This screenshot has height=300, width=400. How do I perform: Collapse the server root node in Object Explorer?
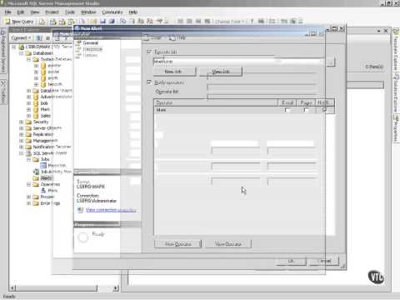(x=14, y=47)
